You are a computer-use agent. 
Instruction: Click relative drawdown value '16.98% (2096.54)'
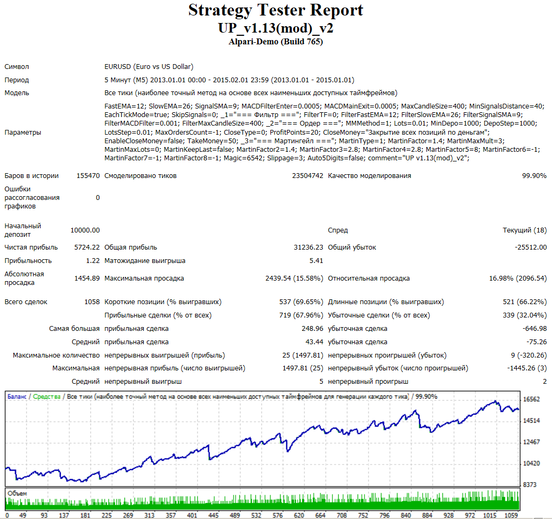click(518, 278)
